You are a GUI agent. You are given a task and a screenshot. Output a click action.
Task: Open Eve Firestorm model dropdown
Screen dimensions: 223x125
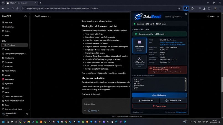(x=42, y=16)
